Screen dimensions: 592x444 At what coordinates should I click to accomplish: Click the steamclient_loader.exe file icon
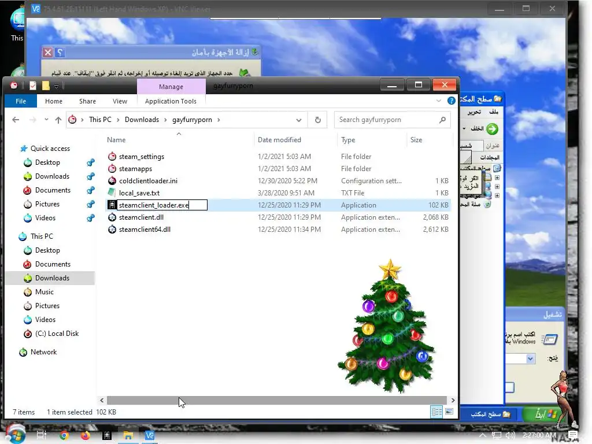[x=112, y=205]
